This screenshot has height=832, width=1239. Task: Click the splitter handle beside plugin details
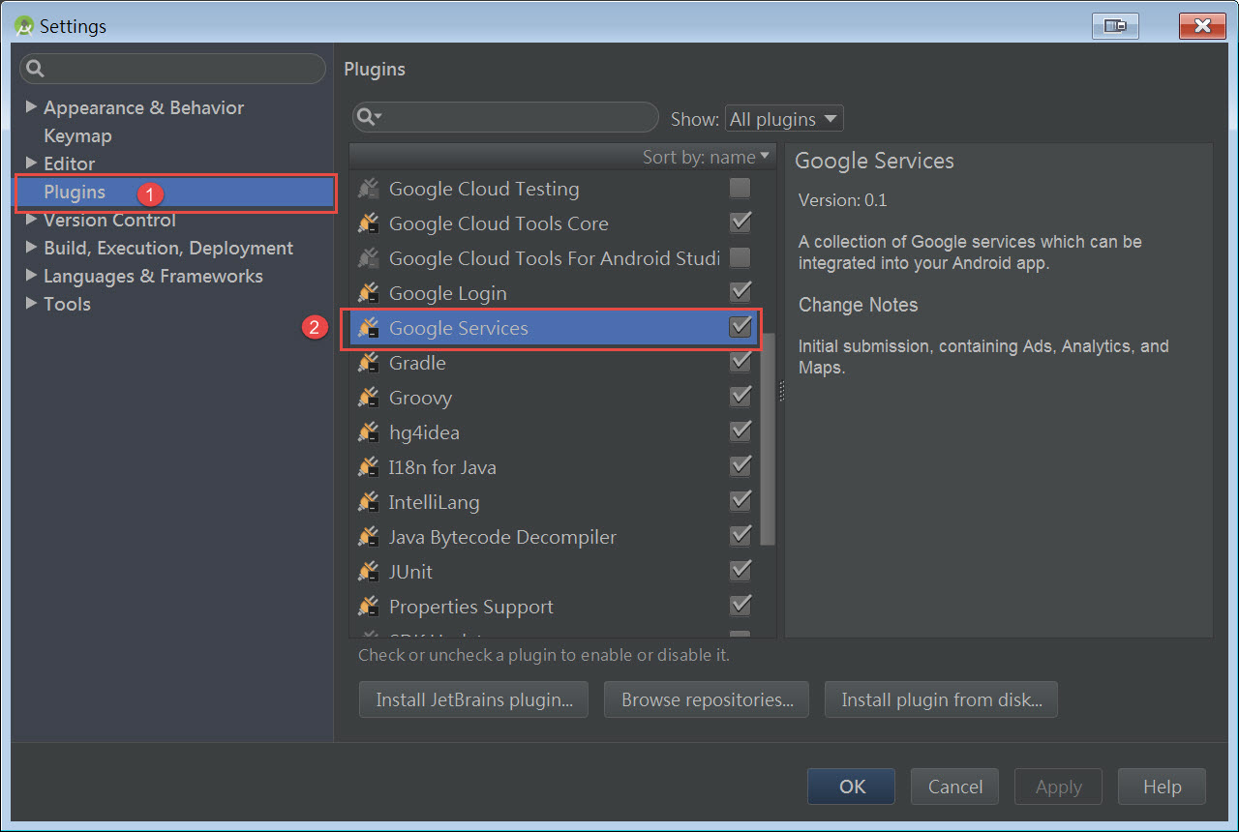tap(781, 390)
